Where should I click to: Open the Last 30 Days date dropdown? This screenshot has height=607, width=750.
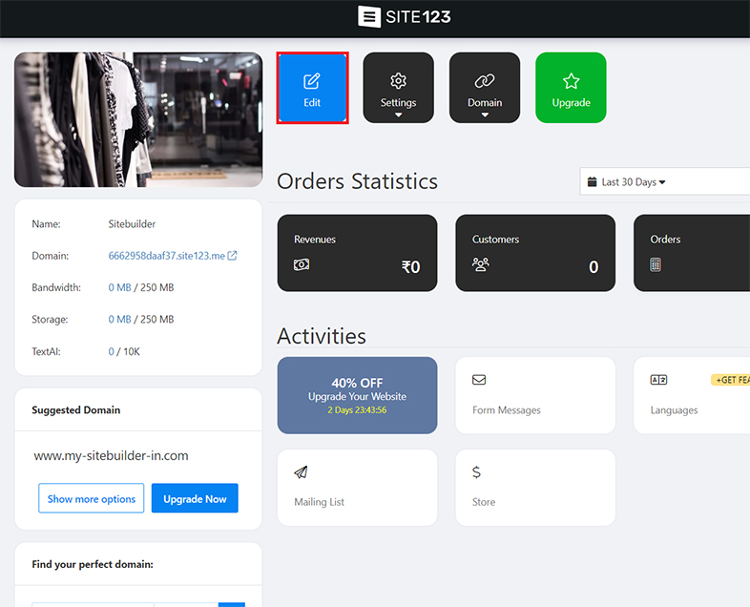[x=665, y=181]
